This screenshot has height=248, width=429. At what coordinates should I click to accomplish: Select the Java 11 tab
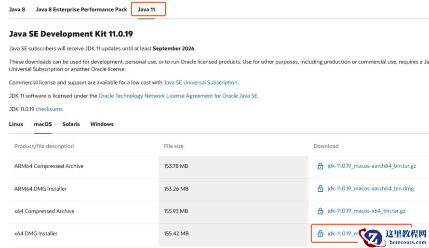147,9
